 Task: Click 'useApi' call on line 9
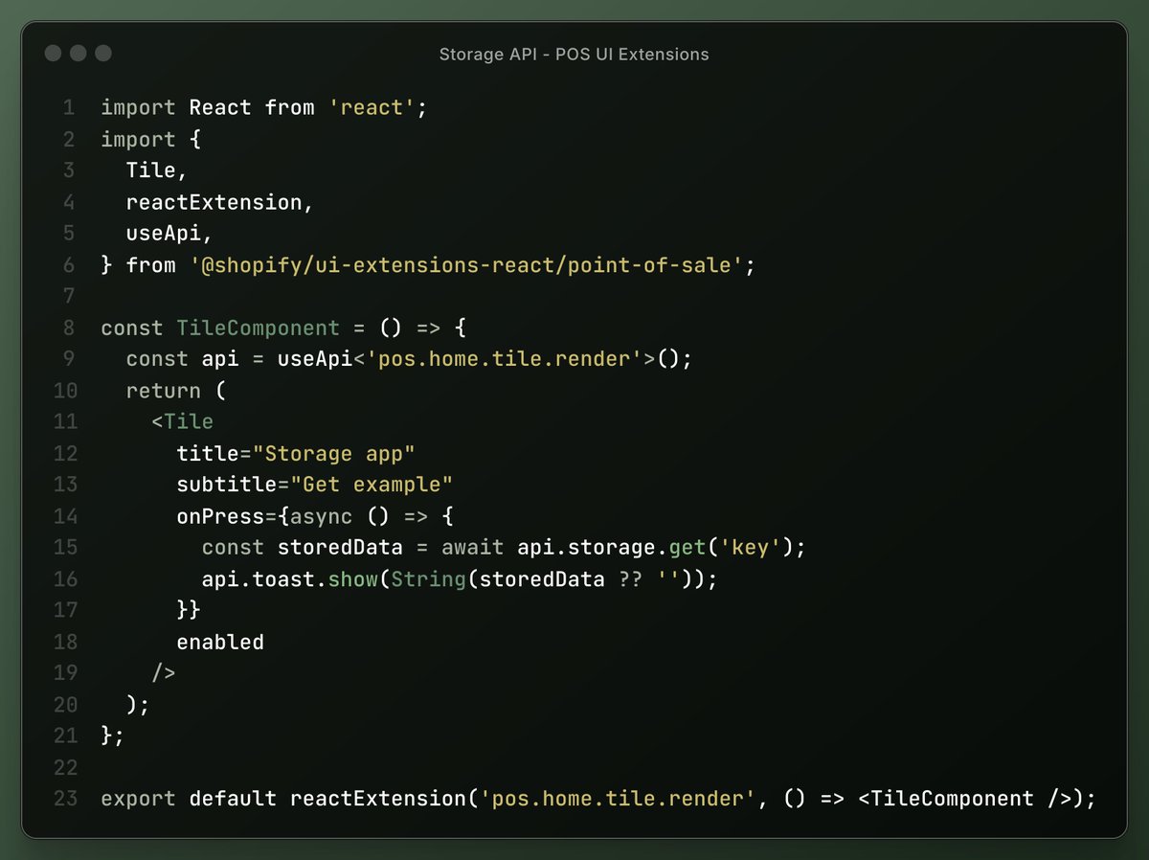point(314,359)
